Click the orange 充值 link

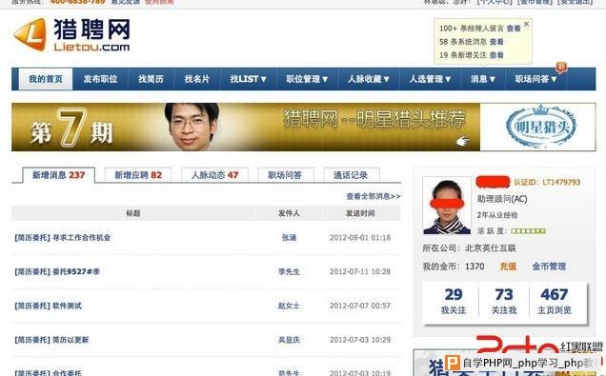[508, 267]
